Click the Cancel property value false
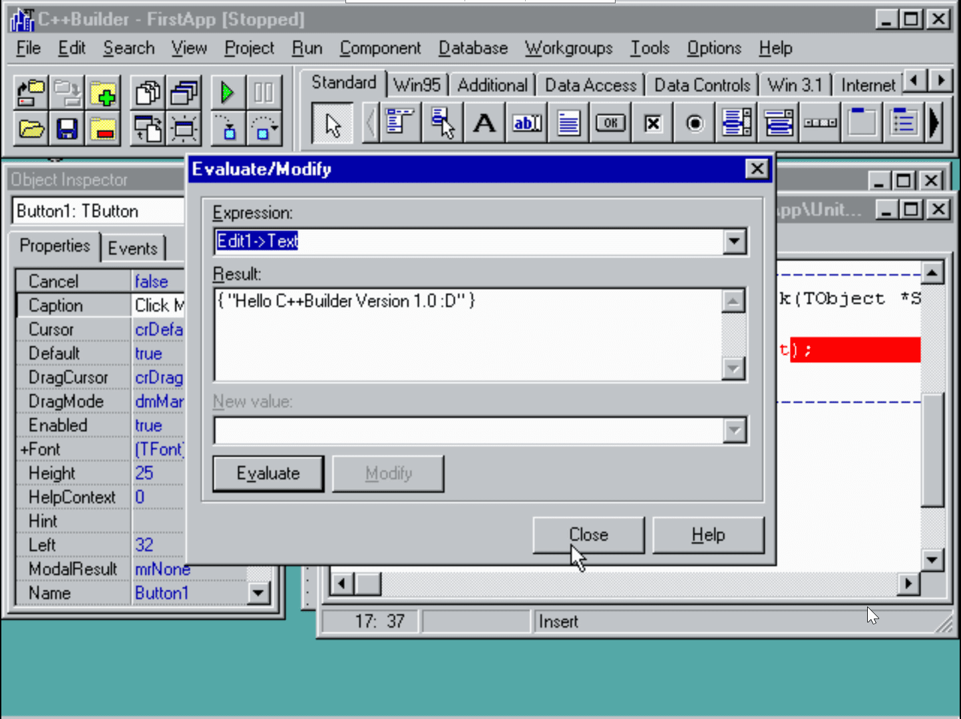Image resolution: width=961 pixels, height=719 pixels. (x=151, y=282)
